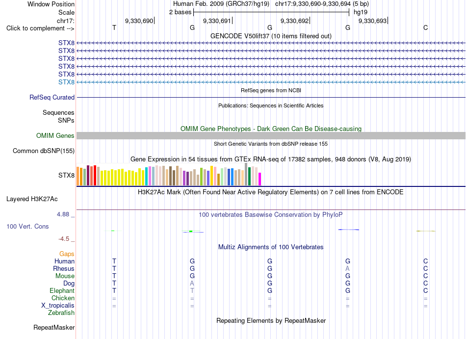Click the 9,330,690 ruler position

(x=139, y=21)
